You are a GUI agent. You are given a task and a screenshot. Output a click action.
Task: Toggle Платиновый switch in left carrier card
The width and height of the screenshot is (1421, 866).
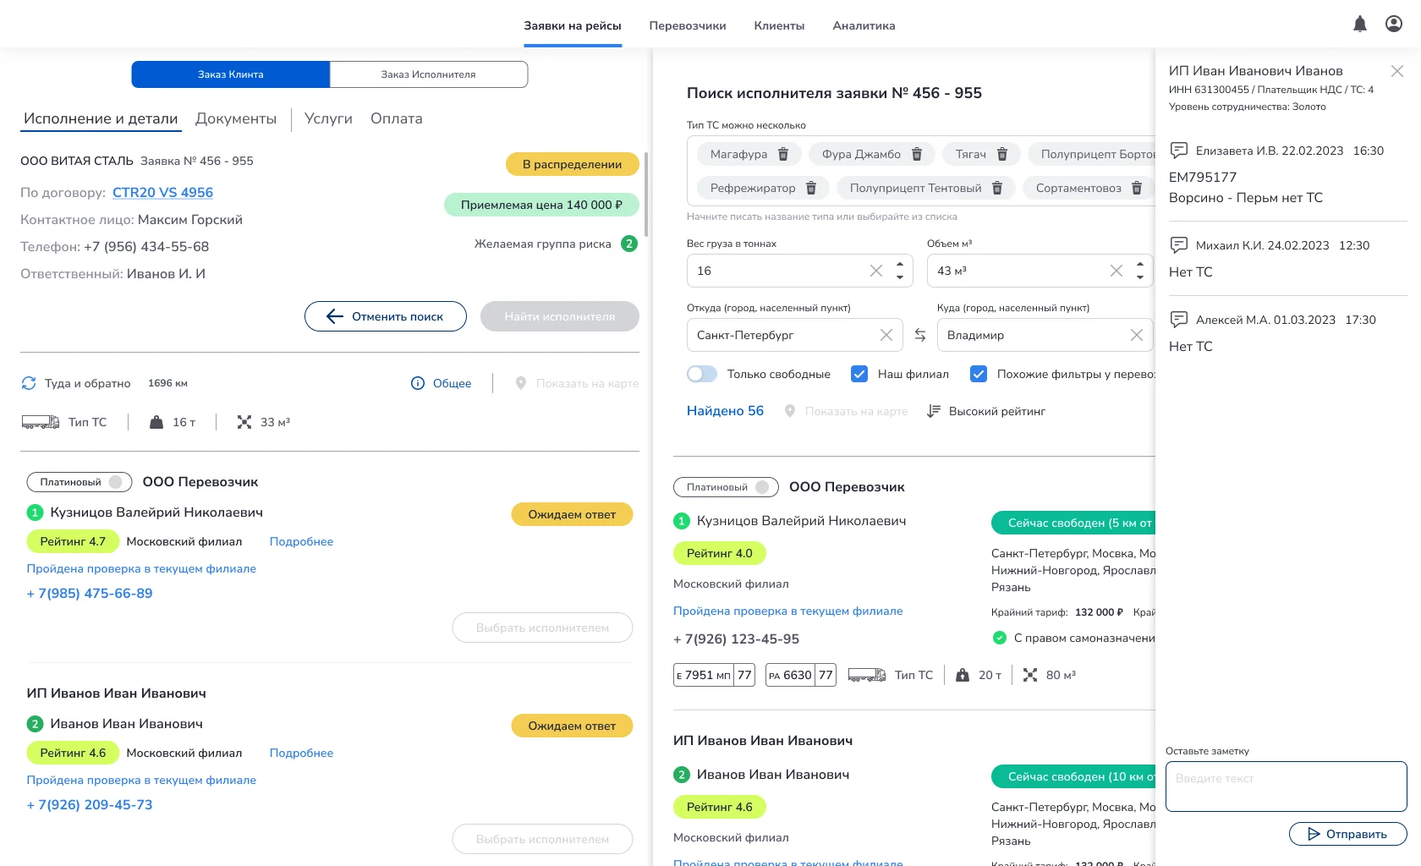point(116,482)
